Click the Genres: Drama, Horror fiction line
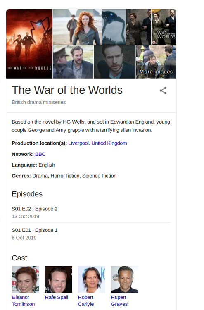 tap(64, 176)
